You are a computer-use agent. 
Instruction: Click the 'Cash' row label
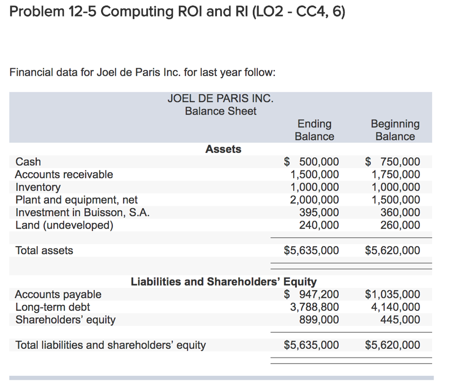[x=28, y=162]
